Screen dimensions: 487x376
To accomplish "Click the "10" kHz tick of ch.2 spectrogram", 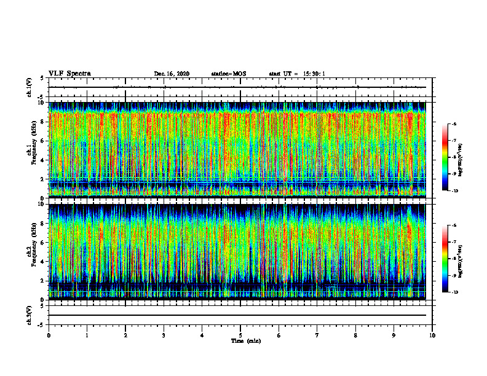I will [x=42, y=204].
